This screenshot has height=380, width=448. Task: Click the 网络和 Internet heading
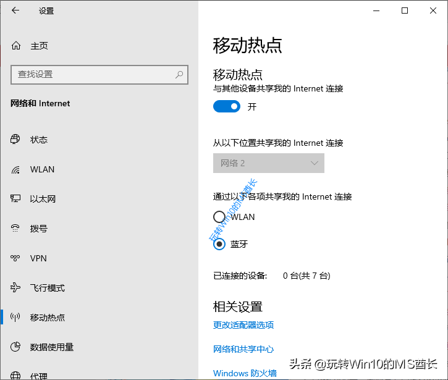40,103
